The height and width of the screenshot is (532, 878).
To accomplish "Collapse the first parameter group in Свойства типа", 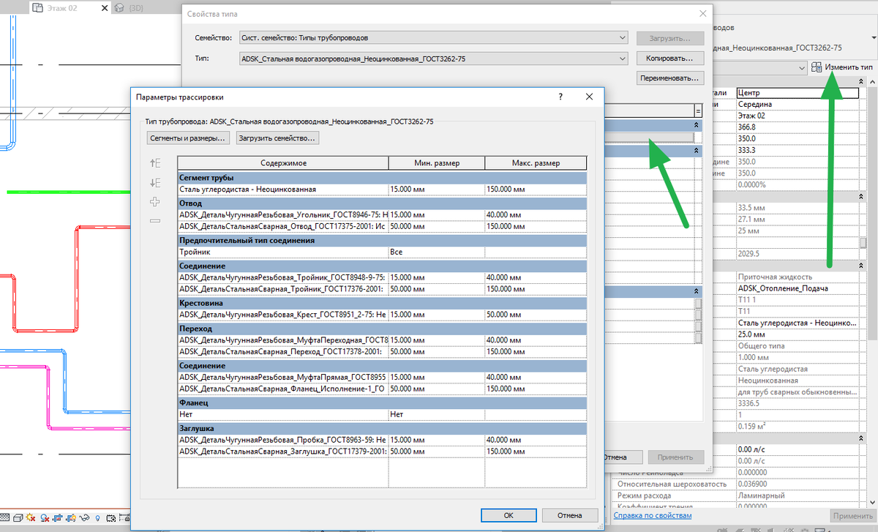I will (697, 126).
